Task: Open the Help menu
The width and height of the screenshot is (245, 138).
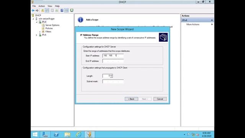Action: point(57,6)
